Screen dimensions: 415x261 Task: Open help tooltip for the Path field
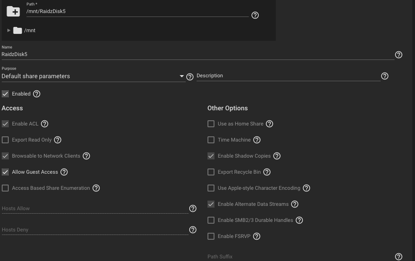tap(255, 15)
